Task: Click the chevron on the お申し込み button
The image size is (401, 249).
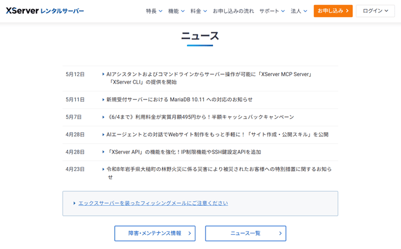Action: click(x=347, y=11)
